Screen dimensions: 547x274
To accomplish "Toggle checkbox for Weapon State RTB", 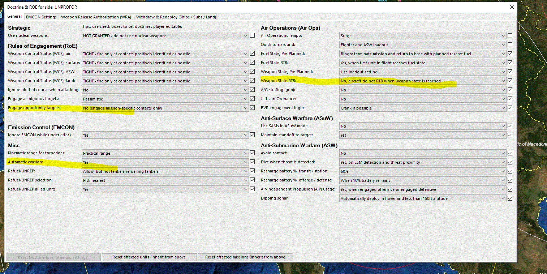I will [510, 81].
